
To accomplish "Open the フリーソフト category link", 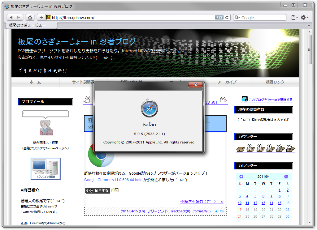I will [x=158, y=211].
